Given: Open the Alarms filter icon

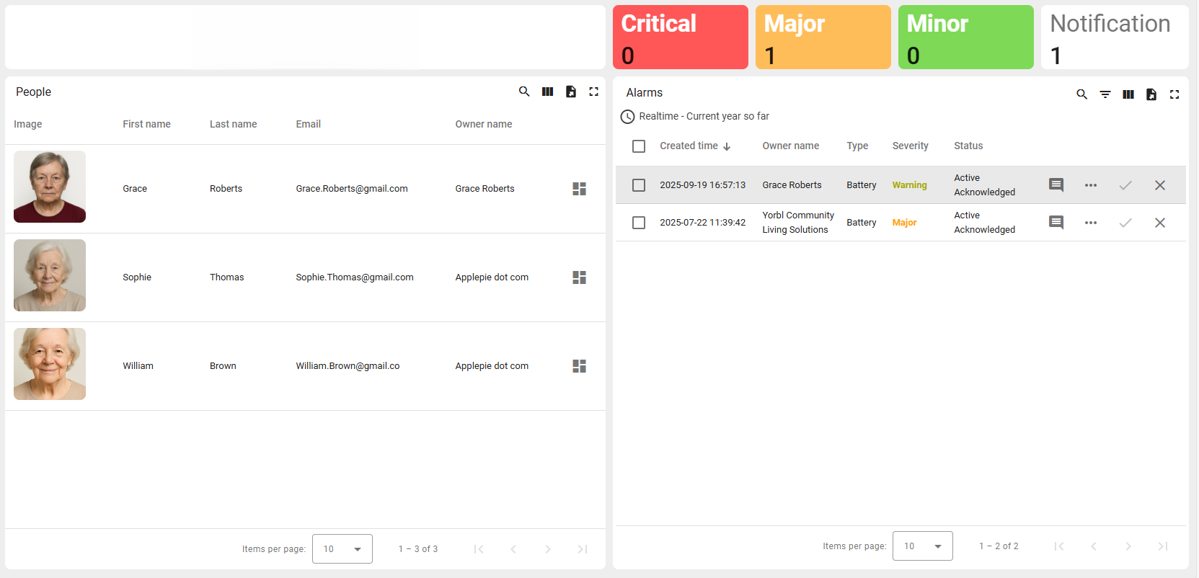Looking at the screenshot, I should pos(1105,94).
